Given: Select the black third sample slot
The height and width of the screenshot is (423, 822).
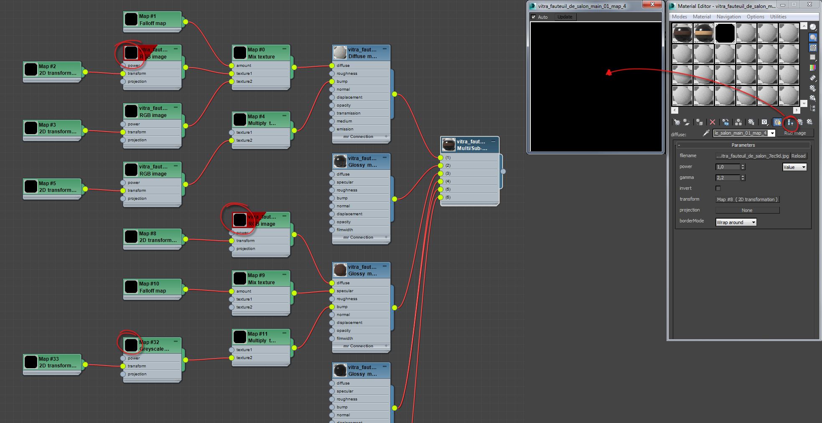Looking at the screenshot, I should click(725, 33).
